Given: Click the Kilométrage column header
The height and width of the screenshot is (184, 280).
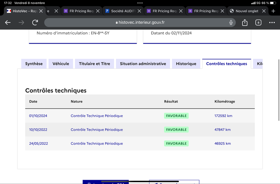Looking at the screenshot, I should [x=225, y=101].
